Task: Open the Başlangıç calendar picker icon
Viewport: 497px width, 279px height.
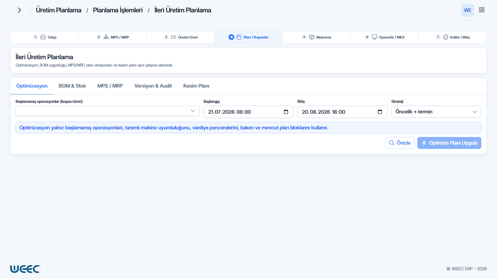Action: coord(286,112)
